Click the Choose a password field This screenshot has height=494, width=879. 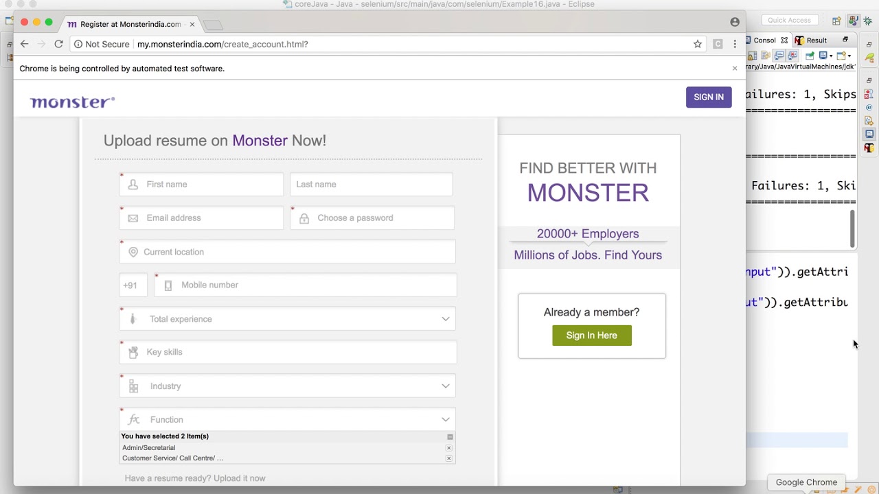pyautogui.click(x=372, y=218)
